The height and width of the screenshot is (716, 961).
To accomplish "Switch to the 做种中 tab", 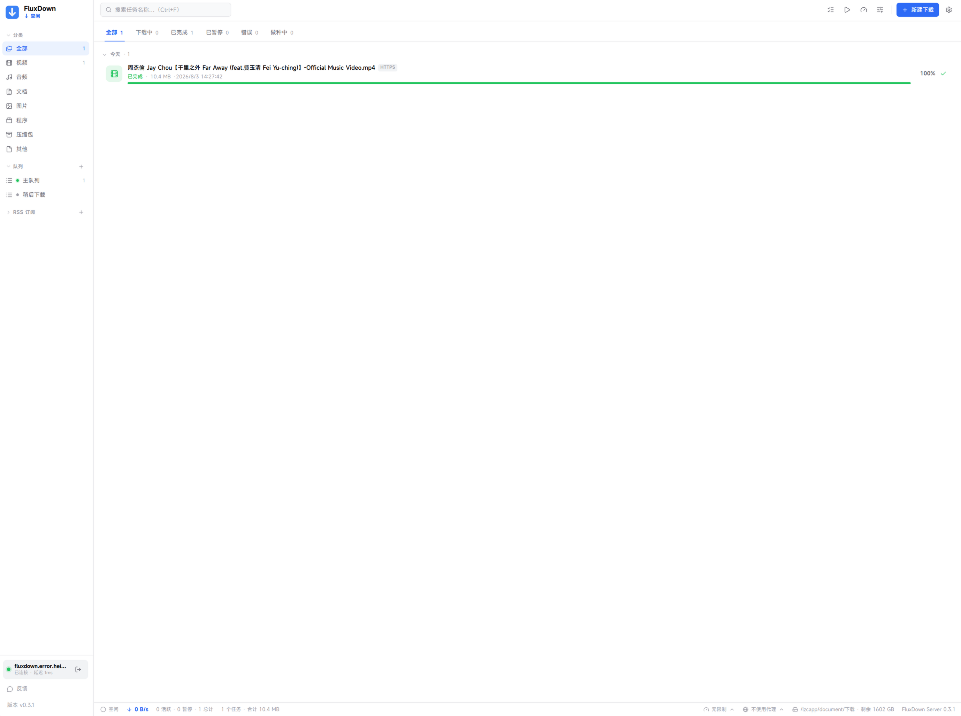I will tap(282, 32).
